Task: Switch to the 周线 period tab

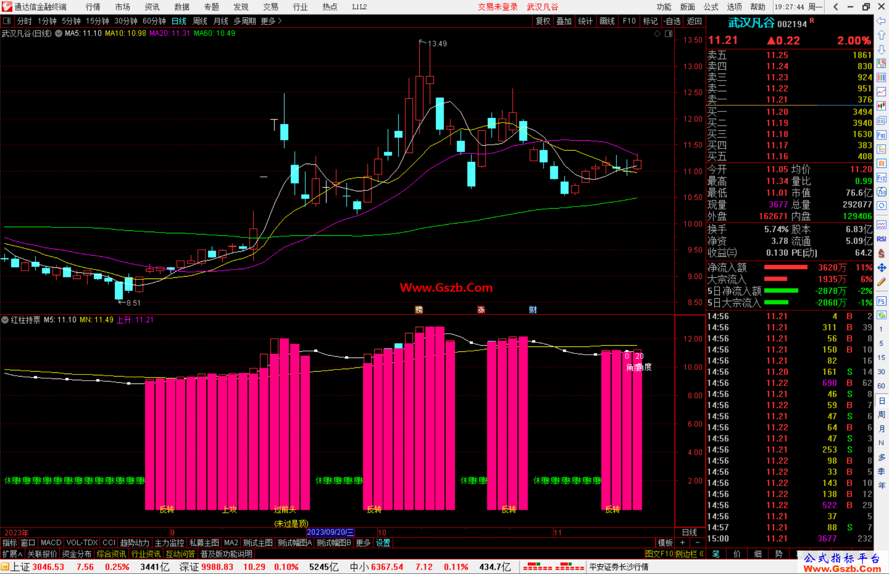Action: click(x=200, y=21)
